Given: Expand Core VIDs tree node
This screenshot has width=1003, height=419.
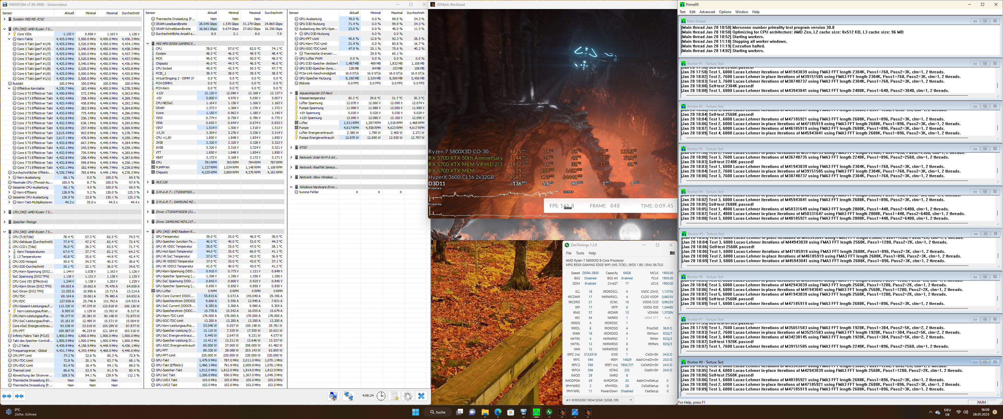Looking at the screenshot, I should click(9, 34).
